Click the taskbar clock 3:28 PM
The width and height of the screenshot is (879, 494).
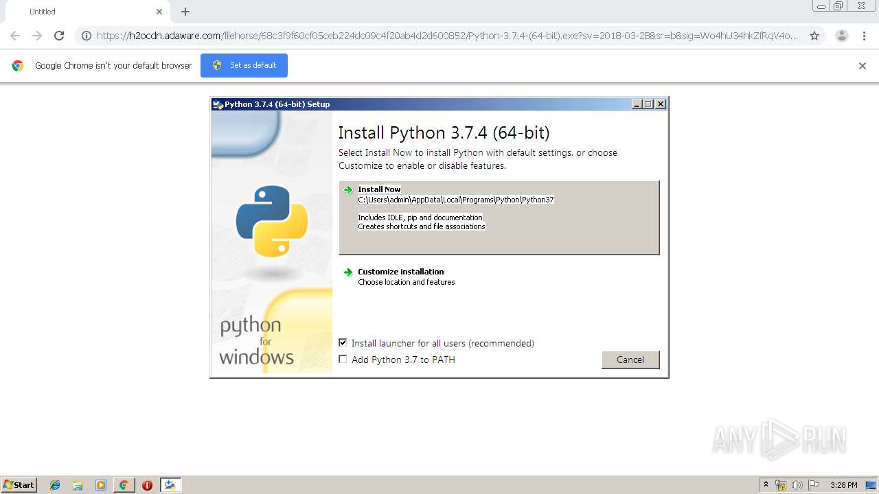(x=844, y=485)
